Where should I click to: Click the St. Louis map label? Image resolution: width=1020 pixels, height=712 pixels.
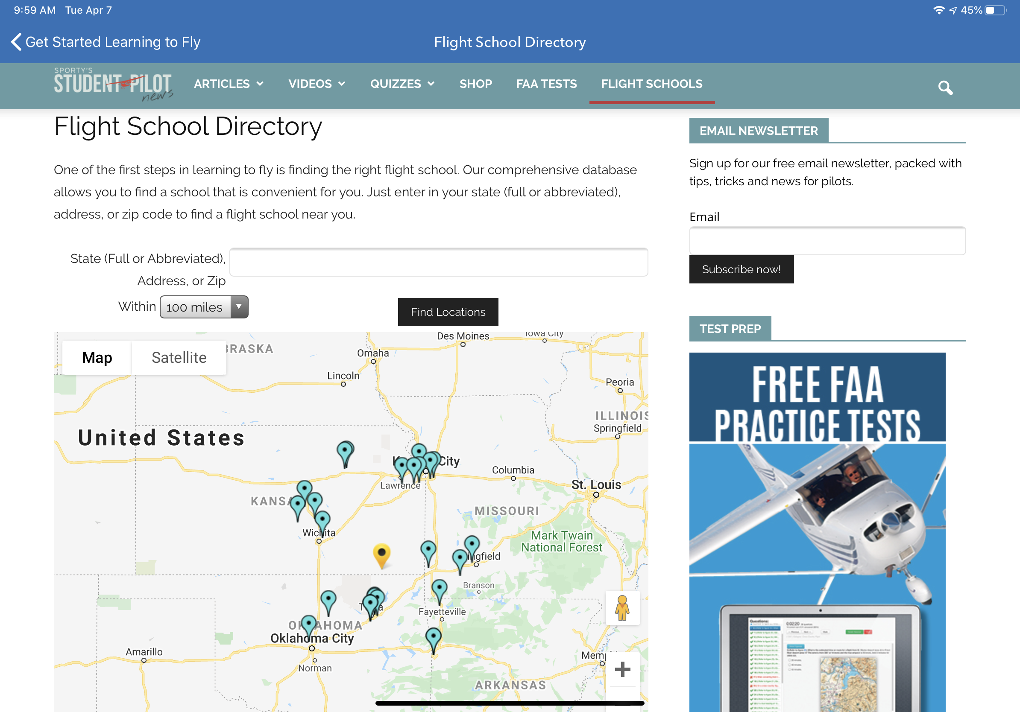596,485
